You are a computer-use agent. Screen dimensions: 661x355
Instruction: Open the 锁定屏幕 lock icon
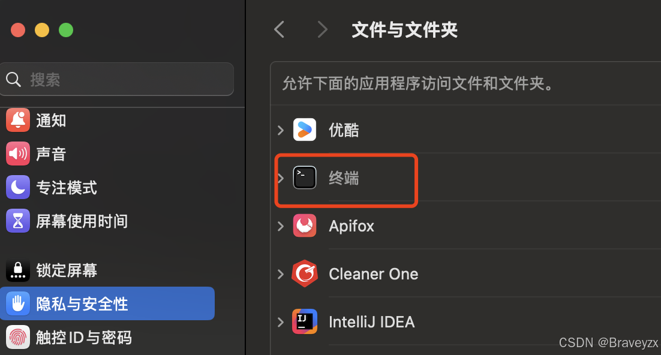tap(18, 270)
